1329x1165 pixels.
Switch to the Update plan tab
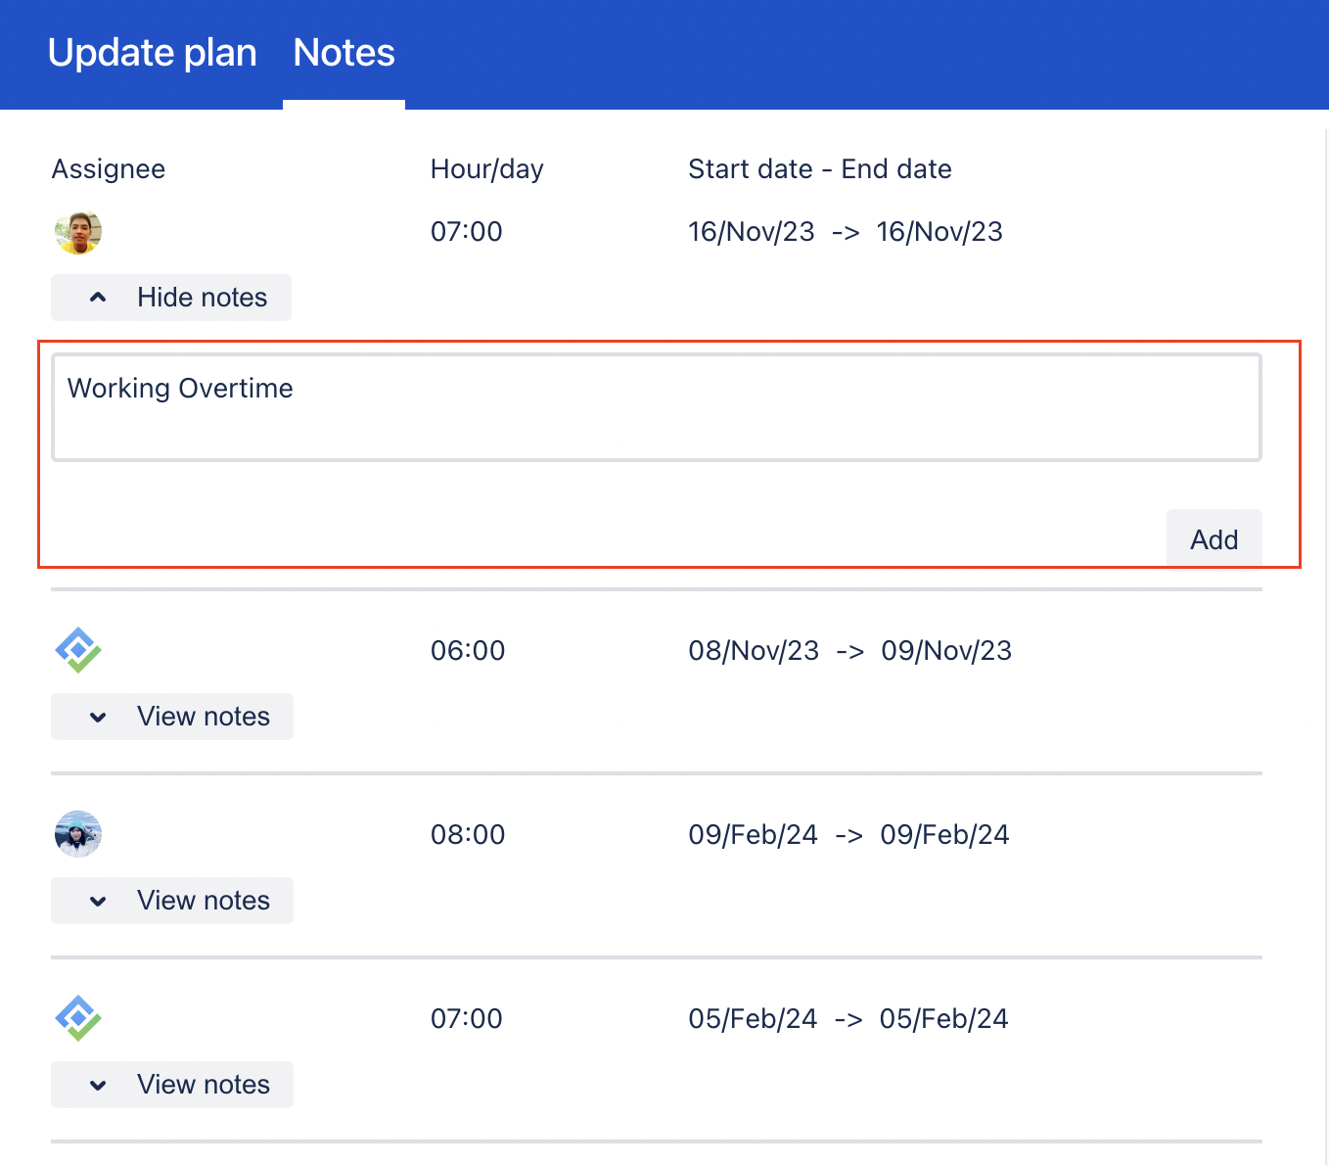[152, 53]
